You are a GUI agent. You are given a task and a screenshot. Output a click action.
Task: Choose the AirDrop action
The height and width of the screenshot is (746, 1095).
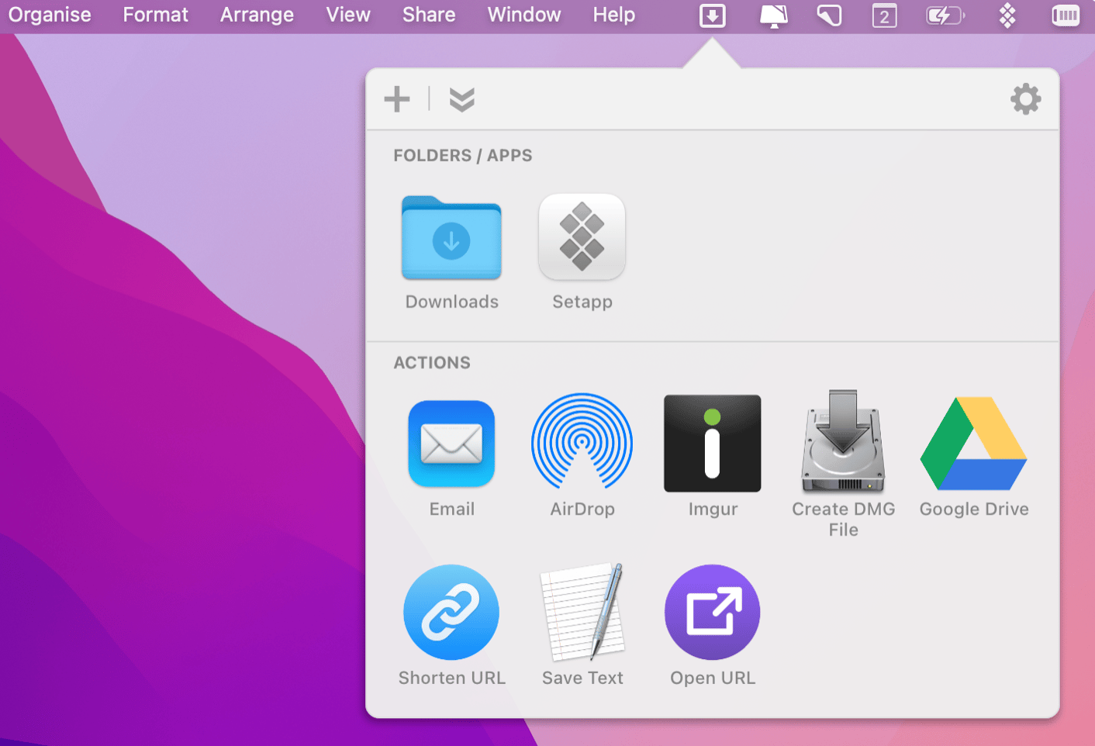point(582,441)
